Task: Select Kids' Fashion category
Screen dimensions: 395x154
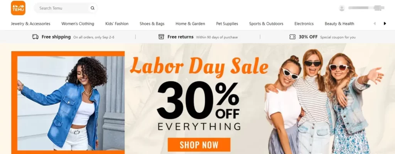Action: tap(117, 23)
